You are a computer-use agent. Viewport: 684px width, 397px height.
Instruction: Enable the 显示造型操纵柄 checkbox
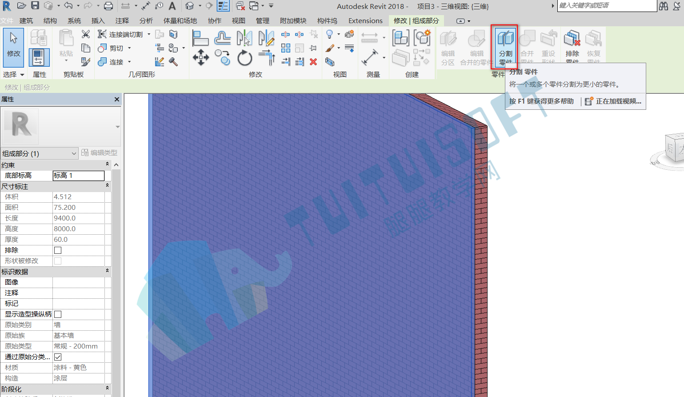(x=58, y=314)
